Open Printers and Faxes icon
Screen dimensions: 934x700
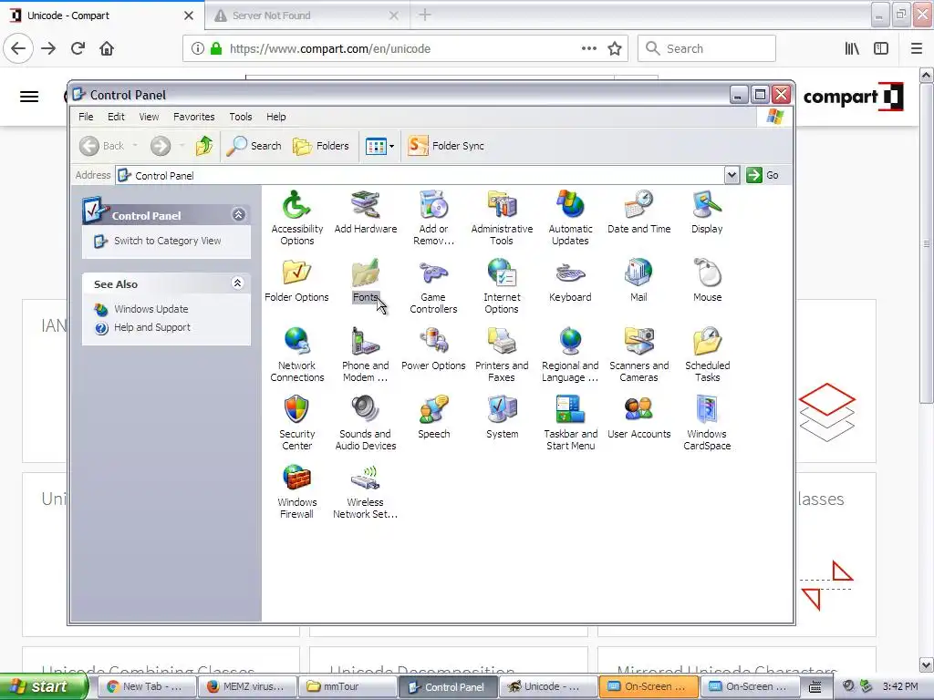502,355
